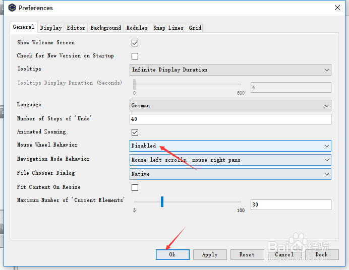The height and width of the screenshot is (270, 349).
Task: Enable Check for New Version on Startup
Action: click(135, 56)
